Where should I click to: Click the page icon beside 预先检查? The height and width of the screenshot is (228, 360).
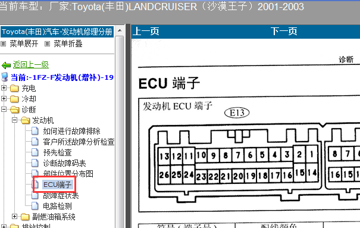35,152
